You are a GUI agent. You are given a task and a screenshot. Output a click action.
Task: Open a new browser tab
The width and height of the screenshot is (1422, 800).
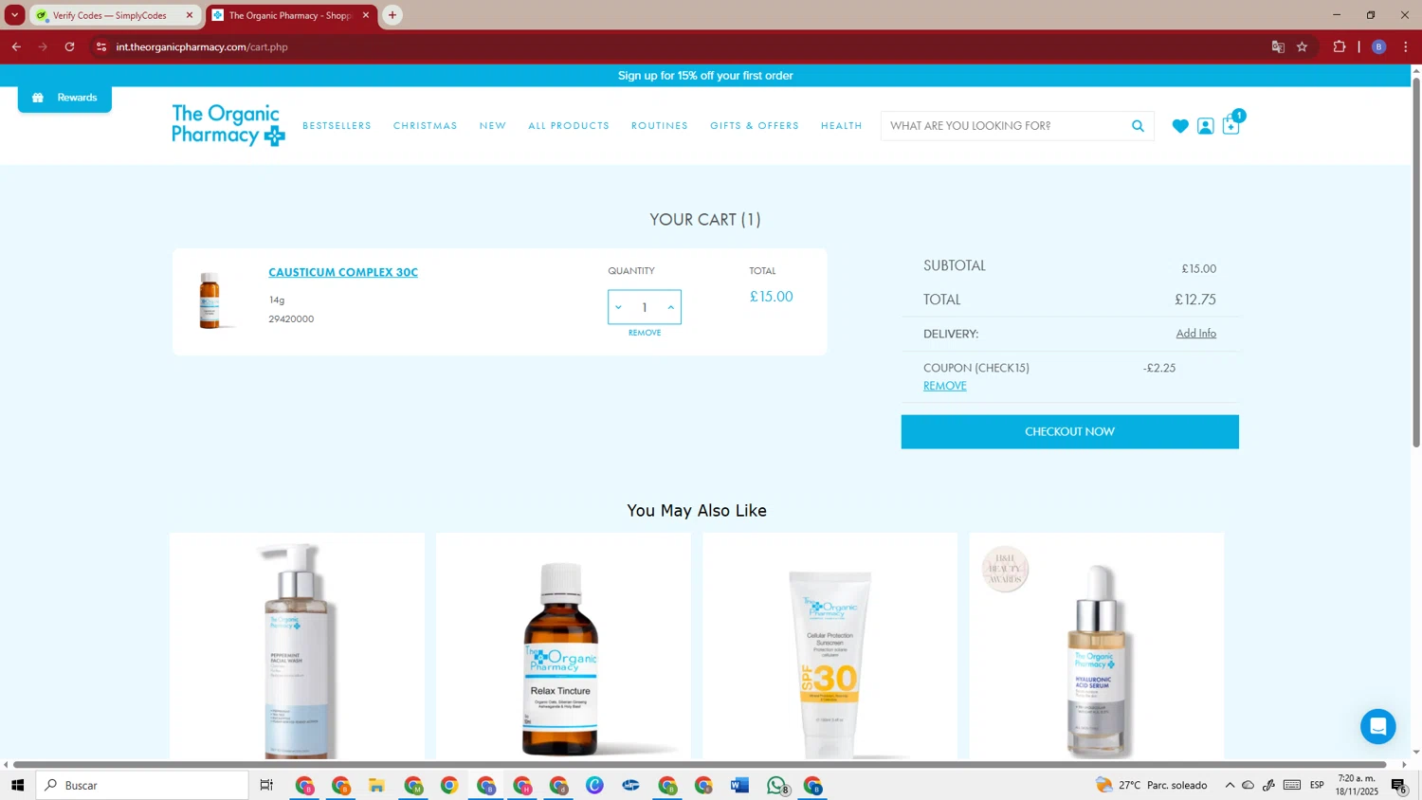click(392, 15)
